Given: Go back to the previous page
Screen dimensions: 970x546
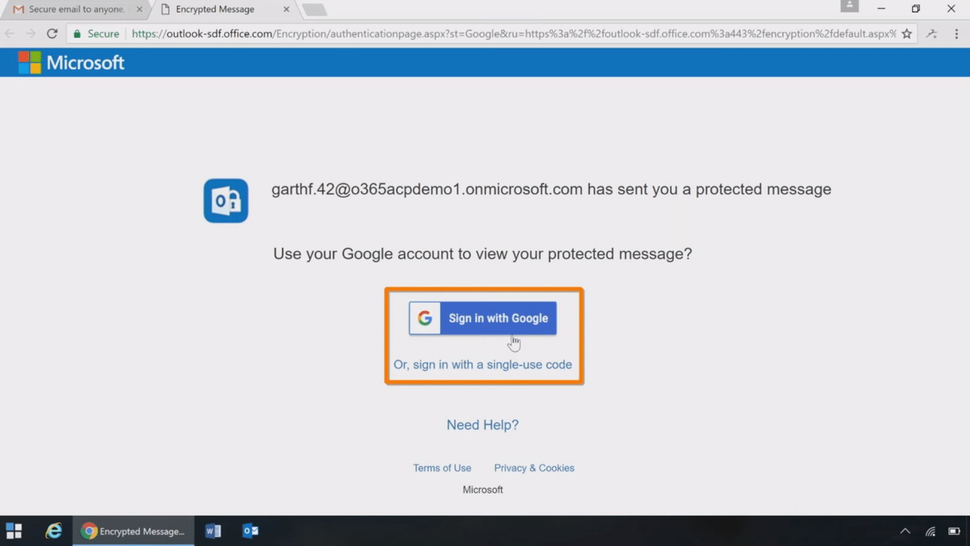Looking at the screenshot, I should 10,33.
